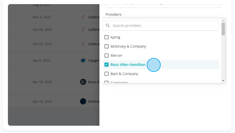Click the provider list scroll down arrow
This screenshot has height=133, width=235.
(223, 80)
